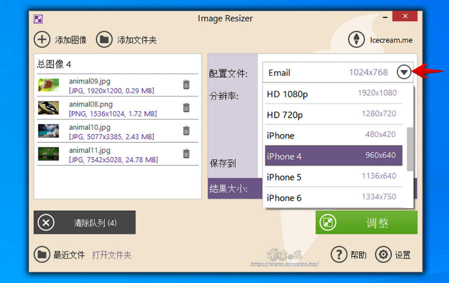Click the animal11.jpg file name
This screenshot has height=283, width=449.
pos(90,150)
